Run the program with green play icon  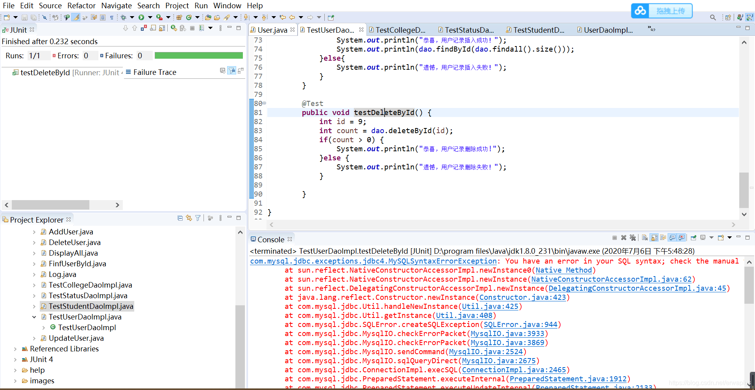coord(141,17)
